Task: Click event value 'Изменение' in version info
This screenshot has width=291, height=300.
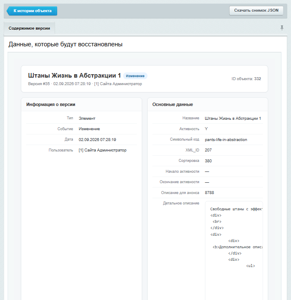Action: (x=89, y=129)
